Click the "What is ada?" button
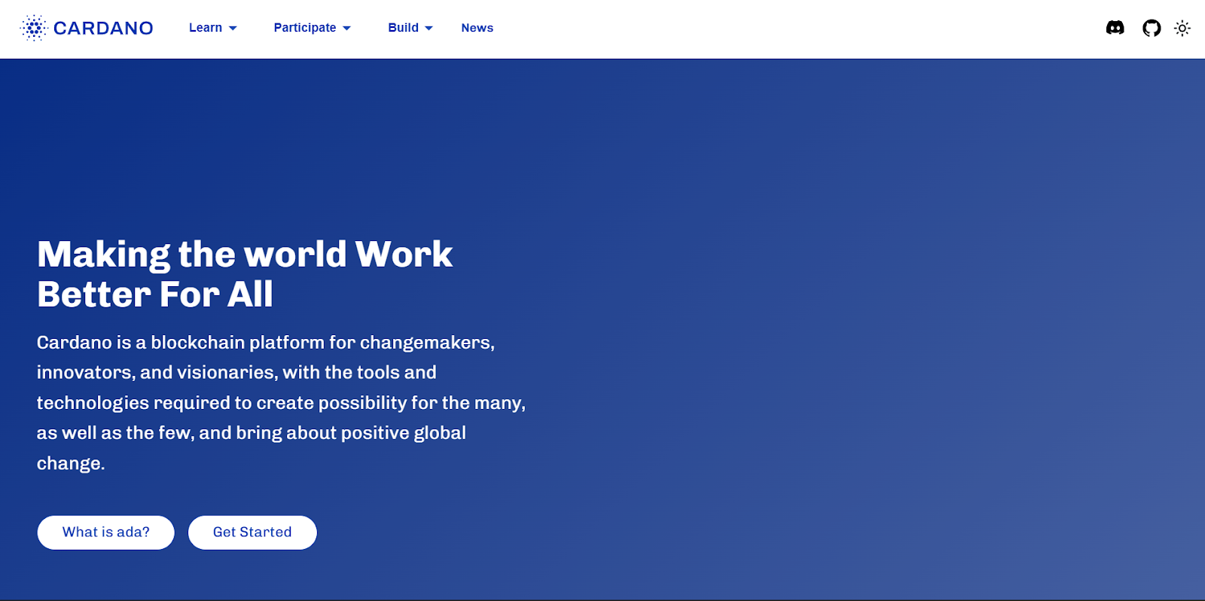Viewport: 1205px width, 601px height. pyautogui.click(x=106, y=532)
